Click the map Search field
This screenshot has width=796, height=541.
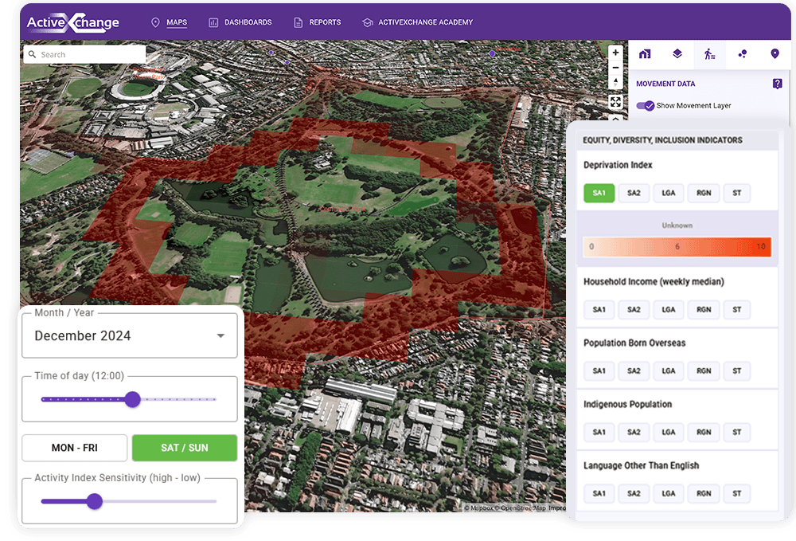click(84, 54)
